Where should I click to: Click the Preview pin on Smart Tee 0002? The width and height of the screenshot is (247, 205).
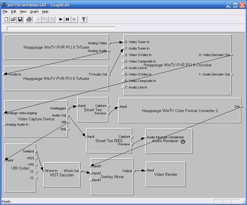133,144
